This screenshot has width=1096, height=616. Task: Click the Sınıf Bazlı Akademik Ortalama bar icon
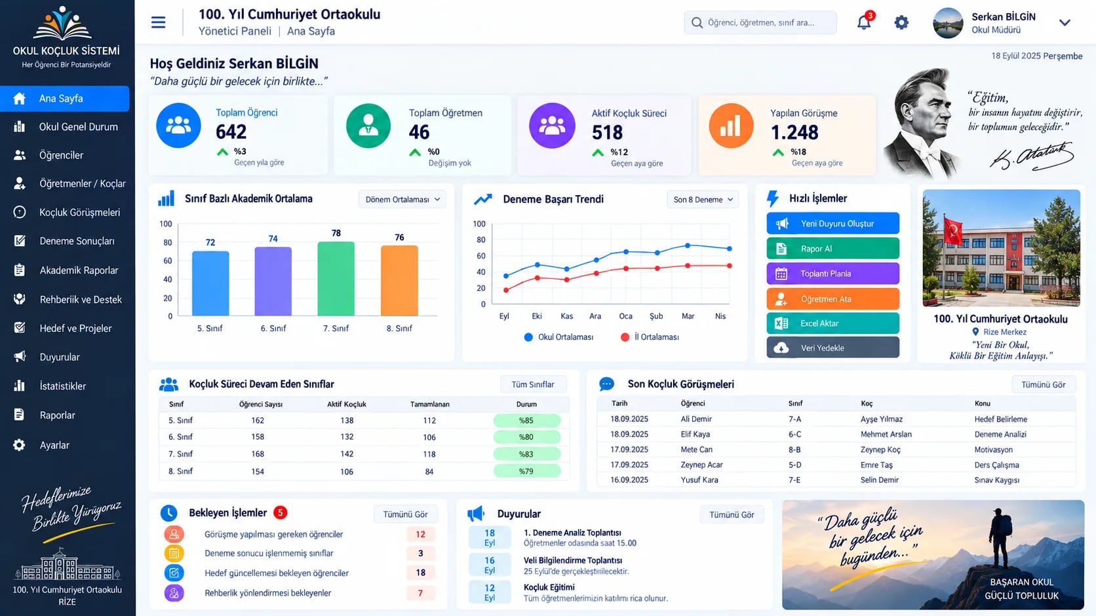[x=166, y=198]
